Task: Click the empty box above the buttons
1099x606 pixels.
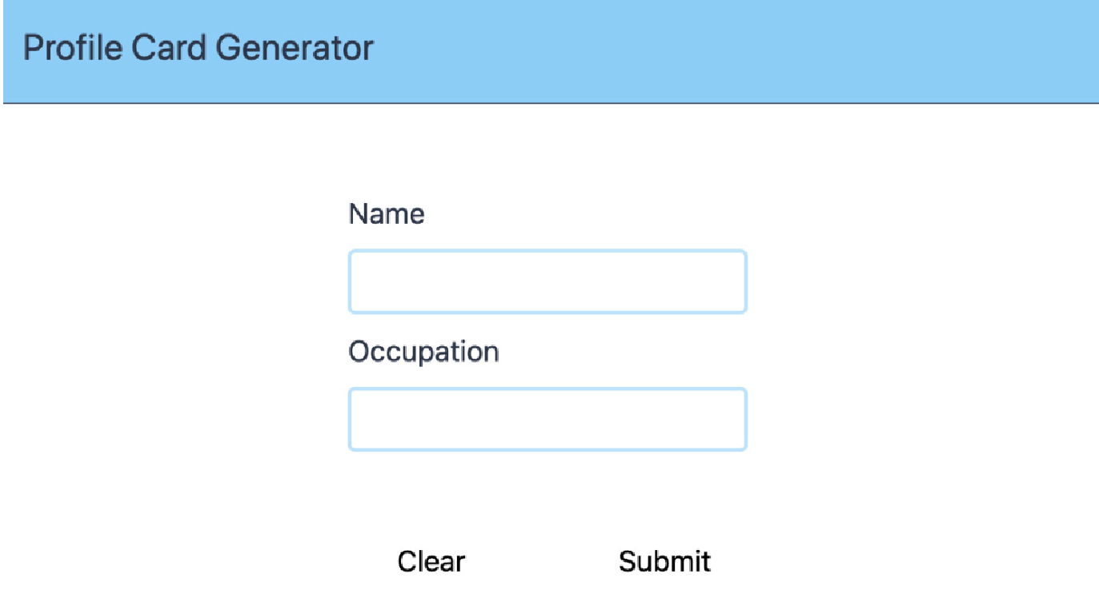Action: click(x=547, y=419)
